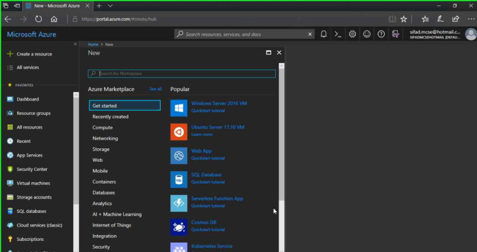Click the Recent clock icon
This screenshot has width=477, height=252.
pyautogui.click(x=10, y=141)
